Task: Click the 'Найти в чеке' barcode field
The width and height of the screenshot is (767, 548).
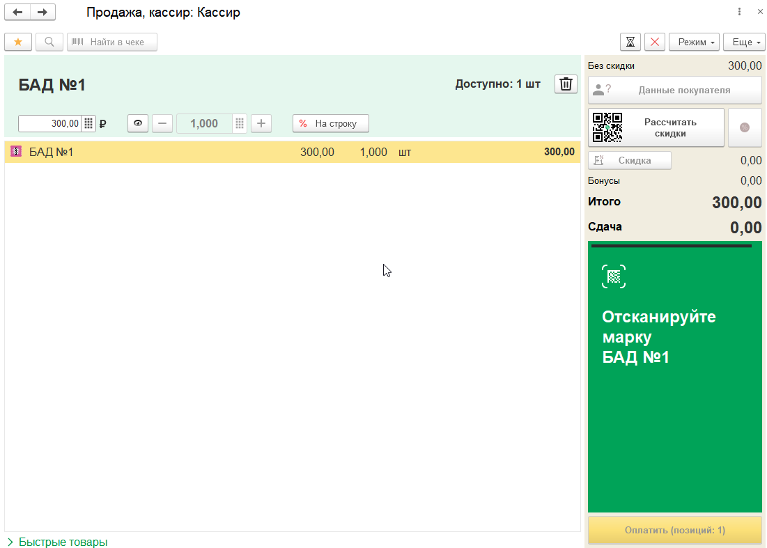Action: (112, 42)
